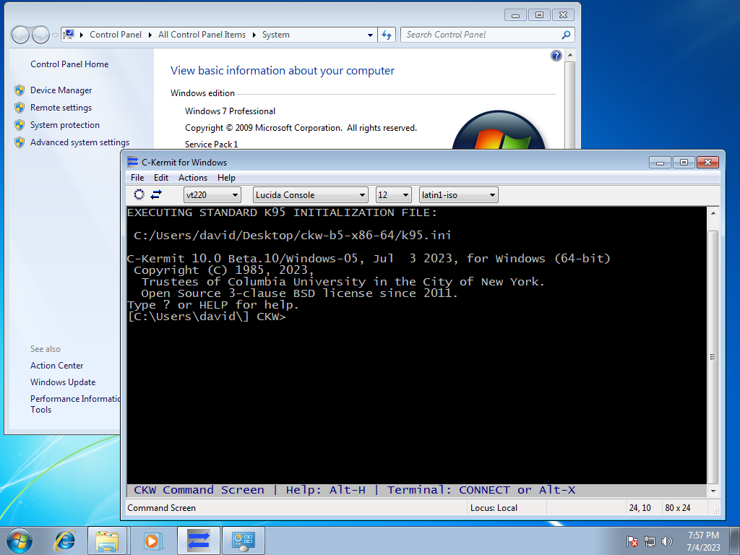Switch to Control Panel taskbar button

tap(244, 541)
